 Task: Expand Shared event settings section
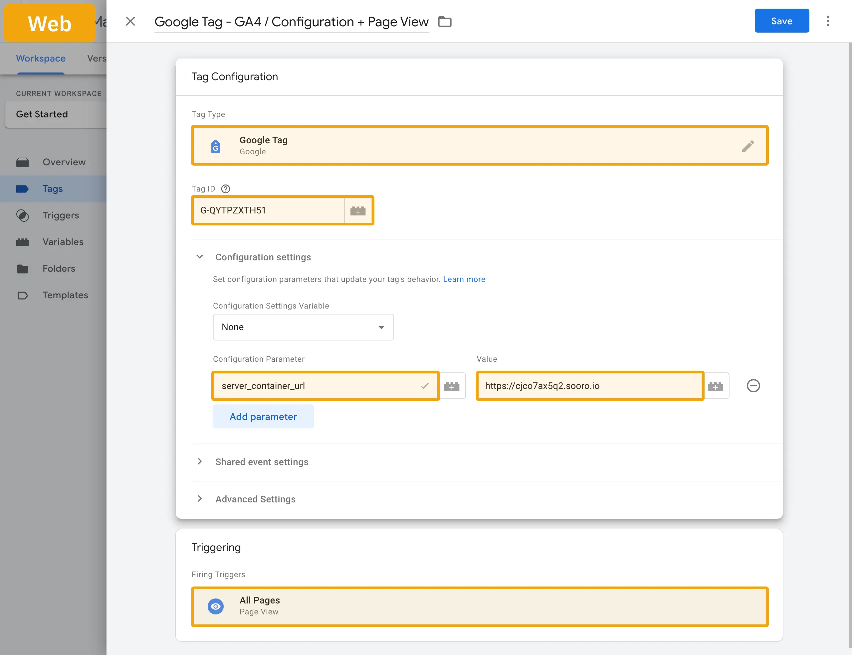(199, 461)
